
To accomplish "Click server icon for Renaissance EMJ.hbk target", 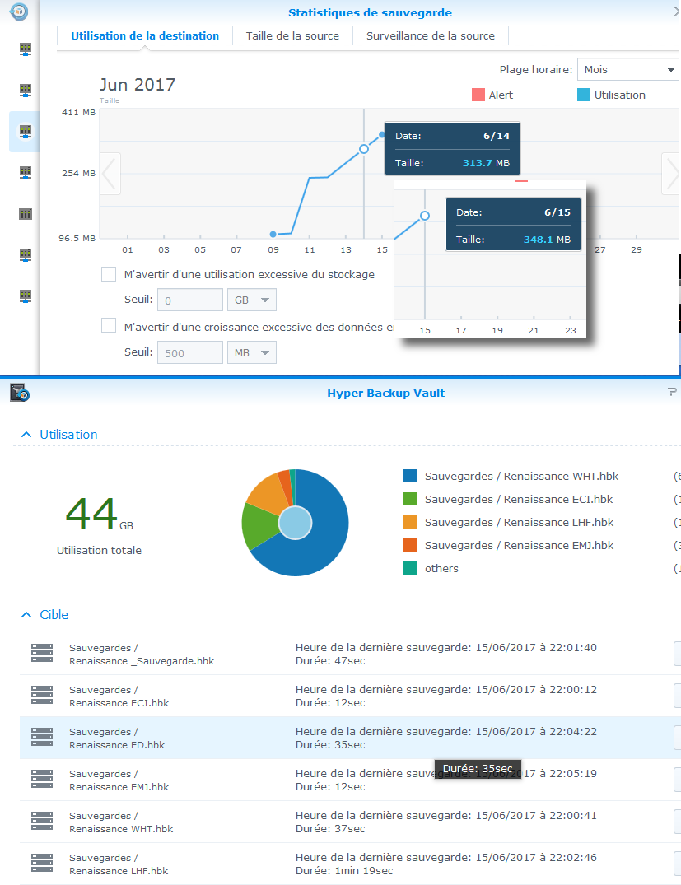I will point(42,779).
